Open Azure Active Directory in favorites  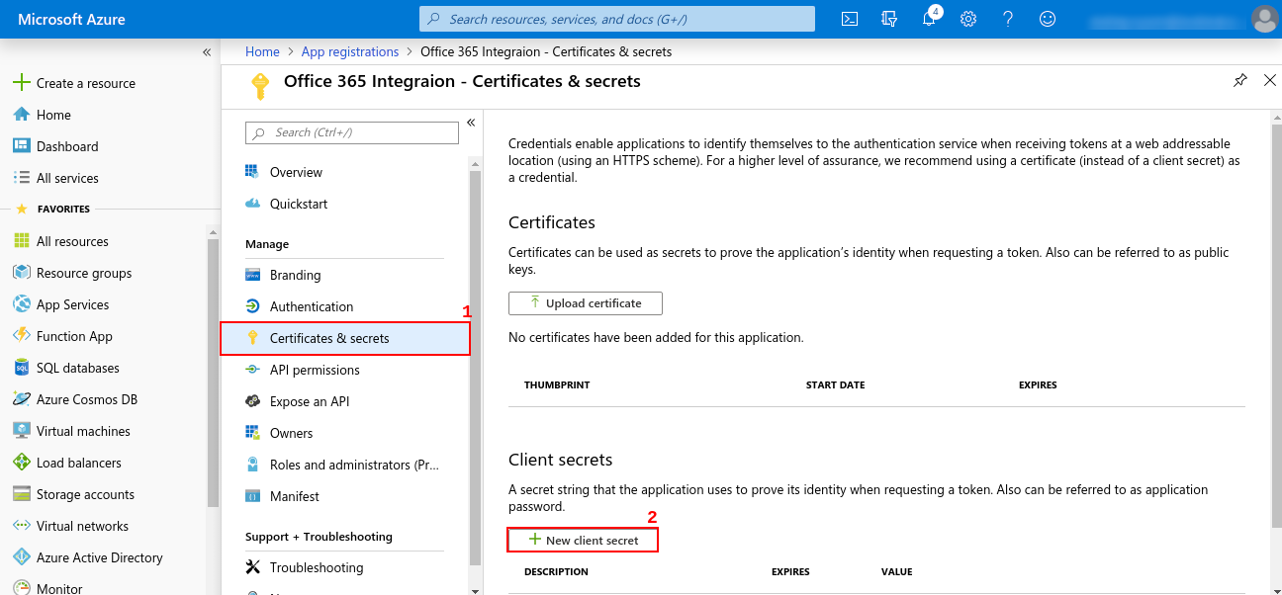[99, 557]
